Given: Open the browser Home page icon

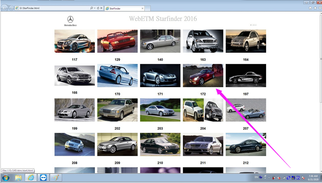Looking at the screenshot, I should click(310, 8).
